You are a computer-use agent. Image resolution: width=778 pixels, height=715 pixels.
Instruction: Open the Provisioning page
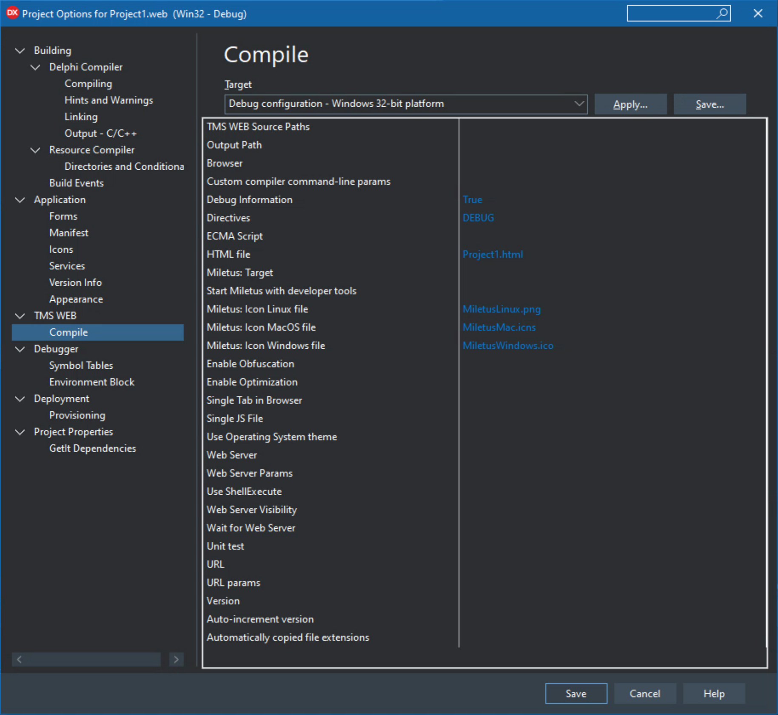point(77,416)
